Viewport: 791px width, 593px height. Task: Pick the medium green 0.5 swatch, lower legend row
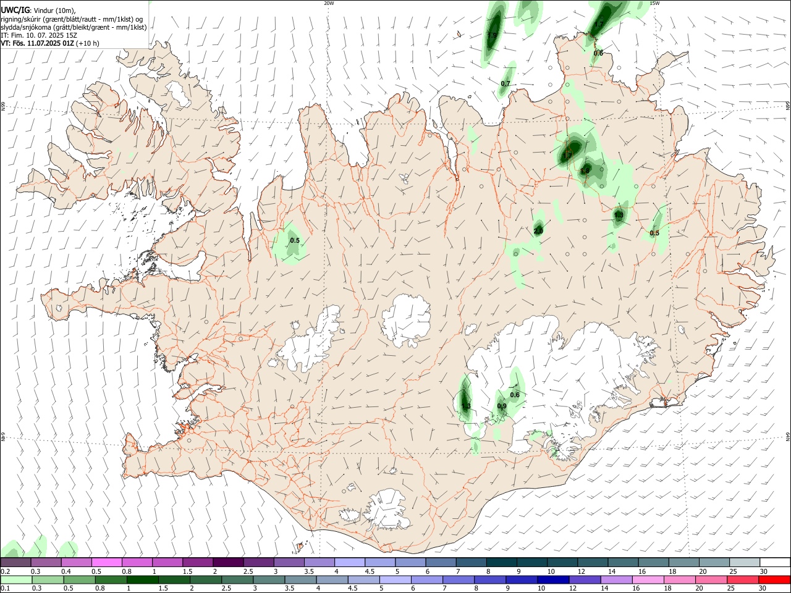click(x=80, y=579)
